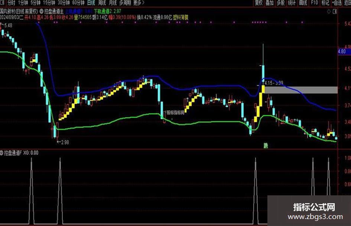
Task: Click the 5.48 high price label
Action: click(8, 25)
